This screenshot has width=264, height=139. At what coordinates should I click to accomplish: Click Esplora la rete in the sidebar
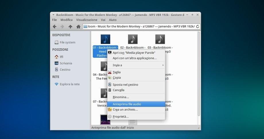[69, 84]
